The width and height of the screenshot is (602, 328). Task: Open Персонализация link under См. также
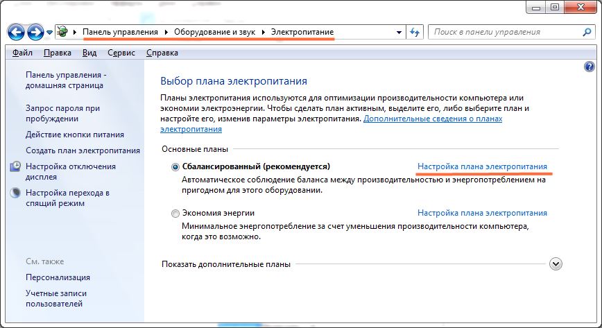pos(58,277)
